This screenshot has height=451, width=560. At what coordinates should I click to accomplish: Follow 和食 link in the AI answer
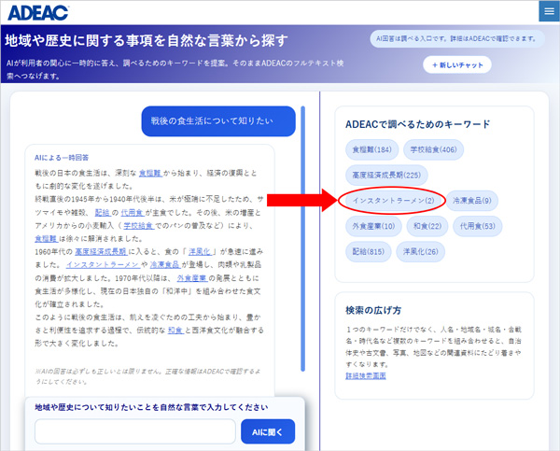click(x=175, y=331)
